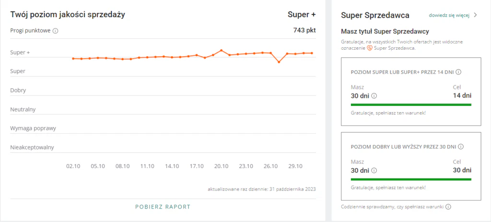Click the last data point on the chart line
This screenshot has height=222, width=491.
tap(312, 53)
